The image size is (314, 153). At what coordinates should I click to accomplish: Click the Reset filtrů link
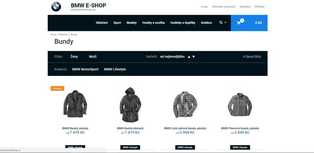[253, 56]
